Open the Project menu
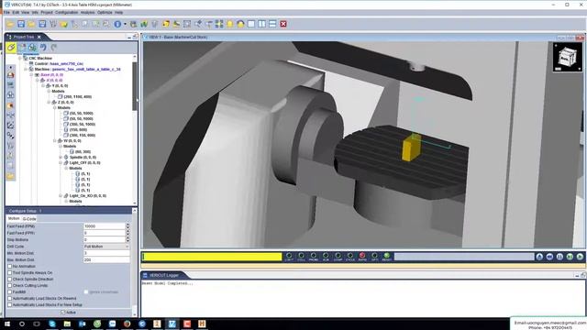This screenshot has width=587, height=330. point(47,12)
